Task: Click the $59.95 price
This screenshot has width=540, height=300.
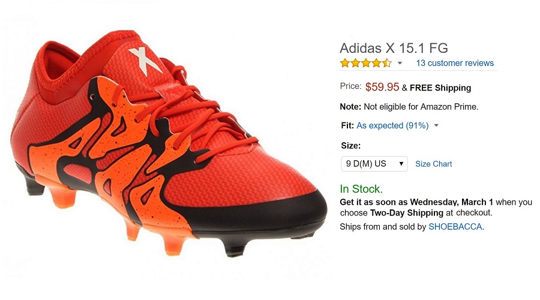Action: [x=382, y=87]
